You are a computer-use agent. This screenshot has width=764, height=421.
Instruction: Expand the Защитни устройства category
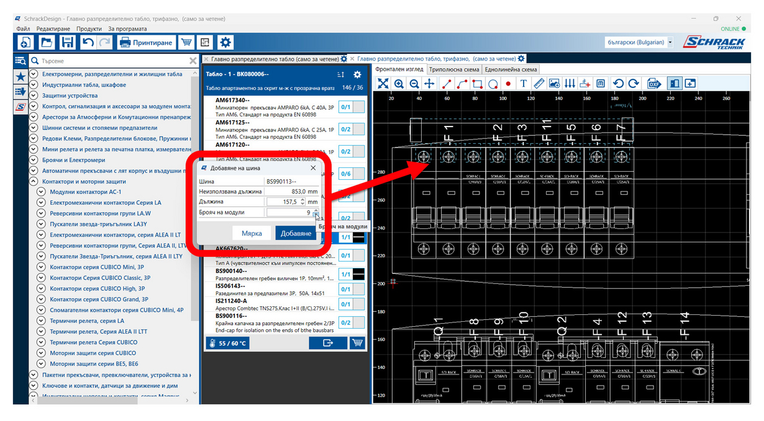[34, 96]
